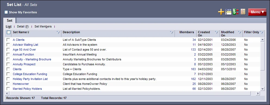This screenshot has height=105, width=270.
Task: Click member count 34 for A Clients
Action: click(194, 40)
